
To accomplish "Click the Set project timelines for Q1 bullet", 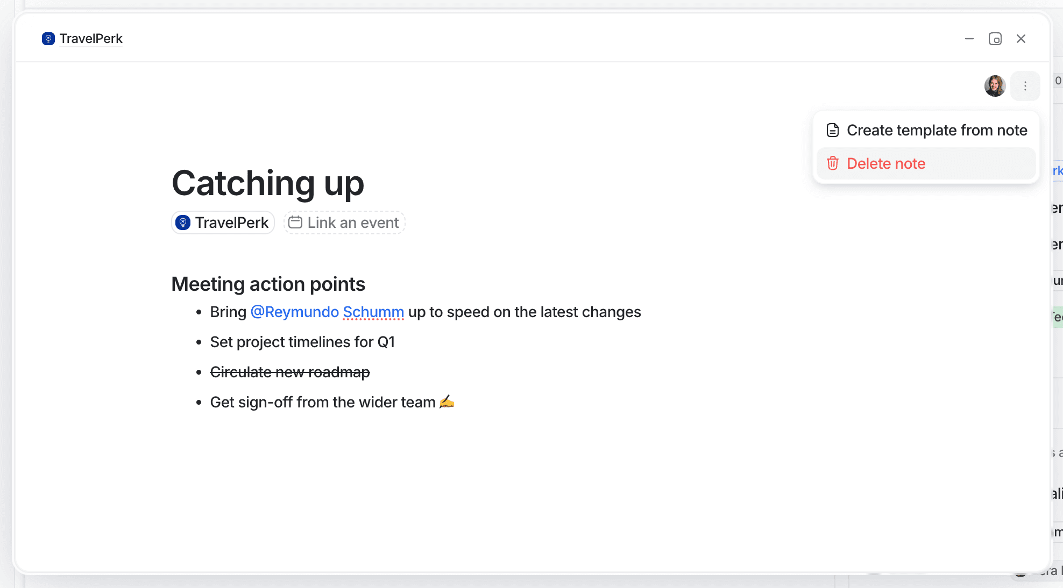I will tap(302, 342).
